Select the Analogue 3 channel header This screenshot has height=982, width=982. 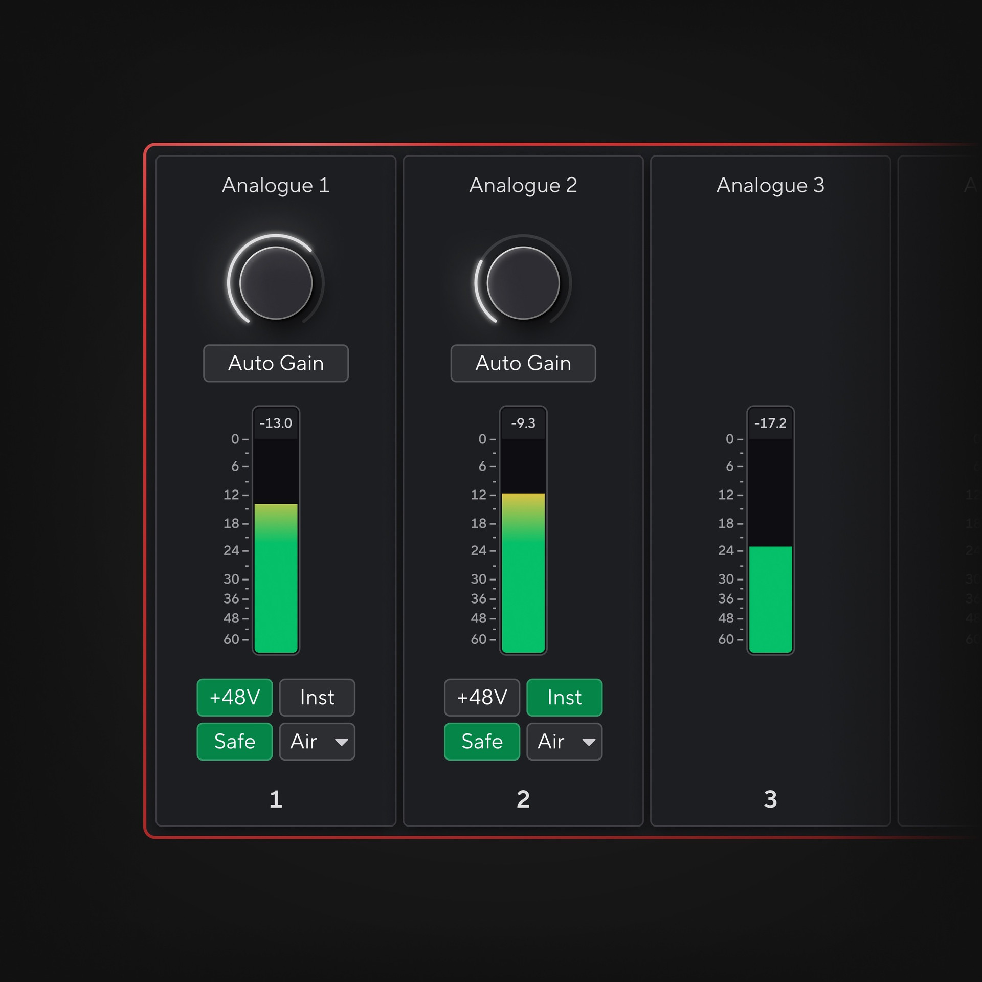coord(770,186)
